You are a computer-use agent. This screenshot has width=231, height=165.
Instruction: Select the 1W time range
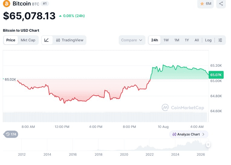coord(166,40)
